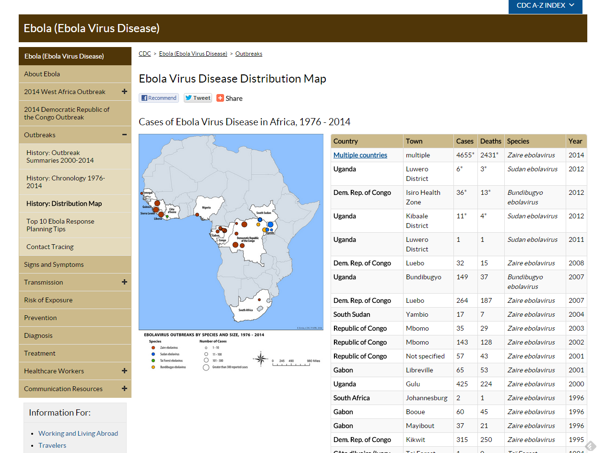Click the Africa Ebola distribution map image
The height and width of the screenshot is (453, 606).
[x=231, y=232]
